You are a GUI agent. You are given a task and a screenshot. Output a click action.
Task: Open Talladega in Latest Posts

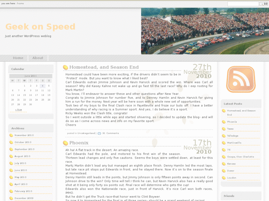[x=233, y=136]
